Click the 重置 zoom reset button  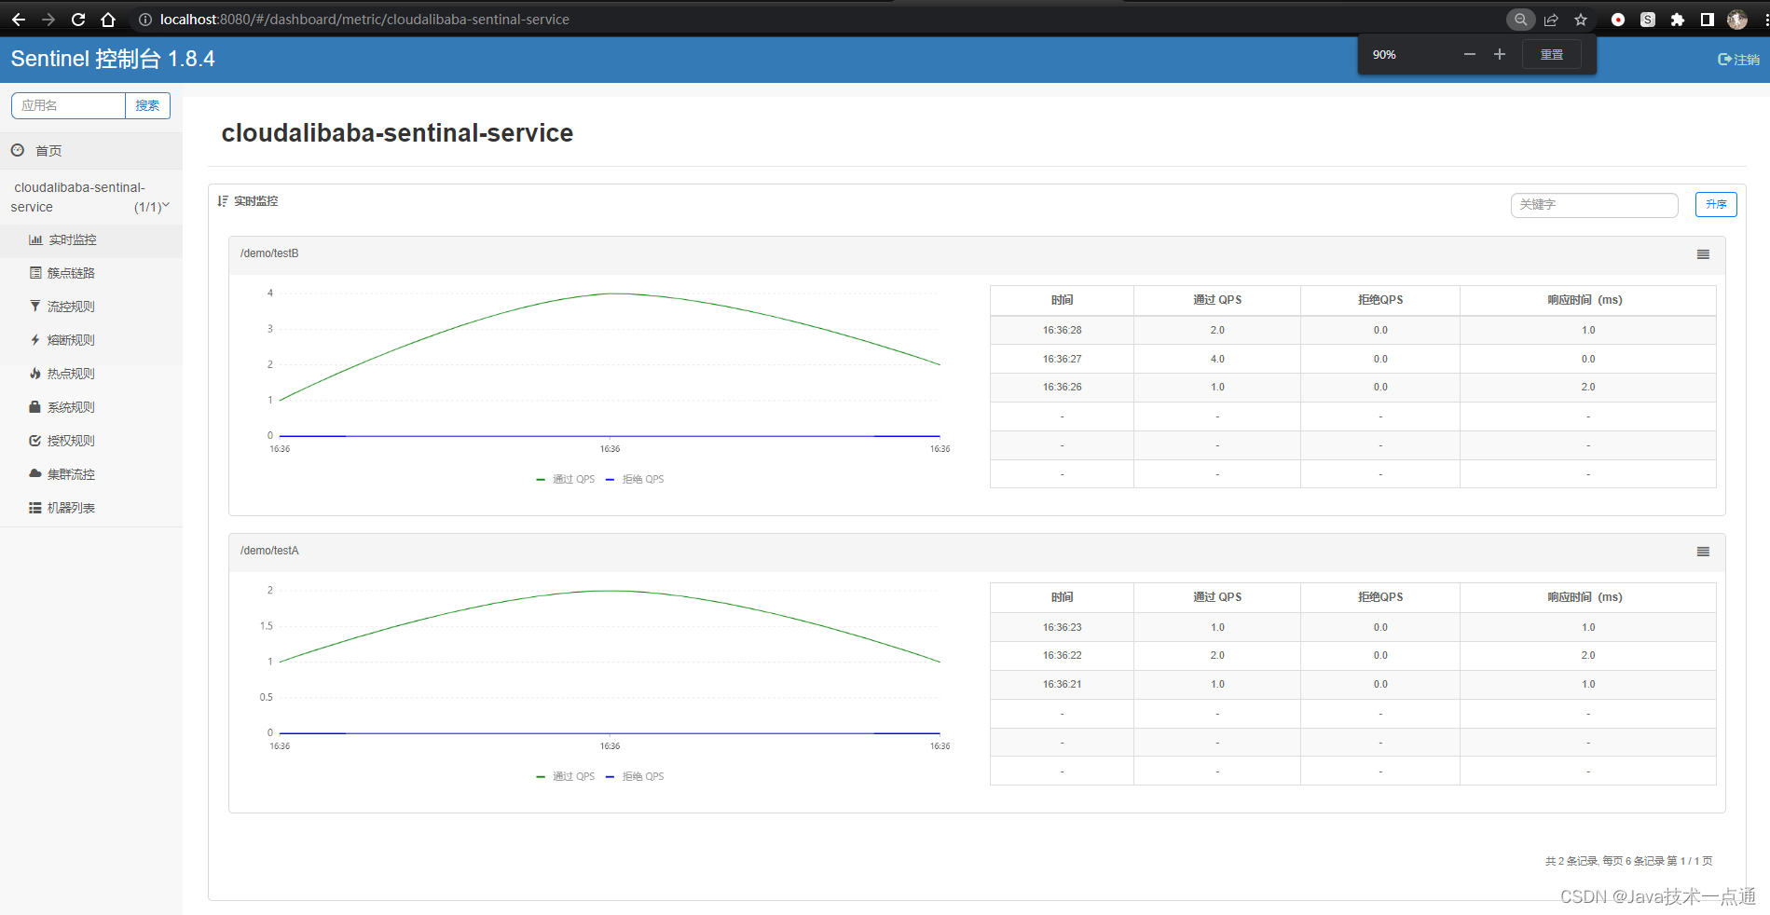1552,54
